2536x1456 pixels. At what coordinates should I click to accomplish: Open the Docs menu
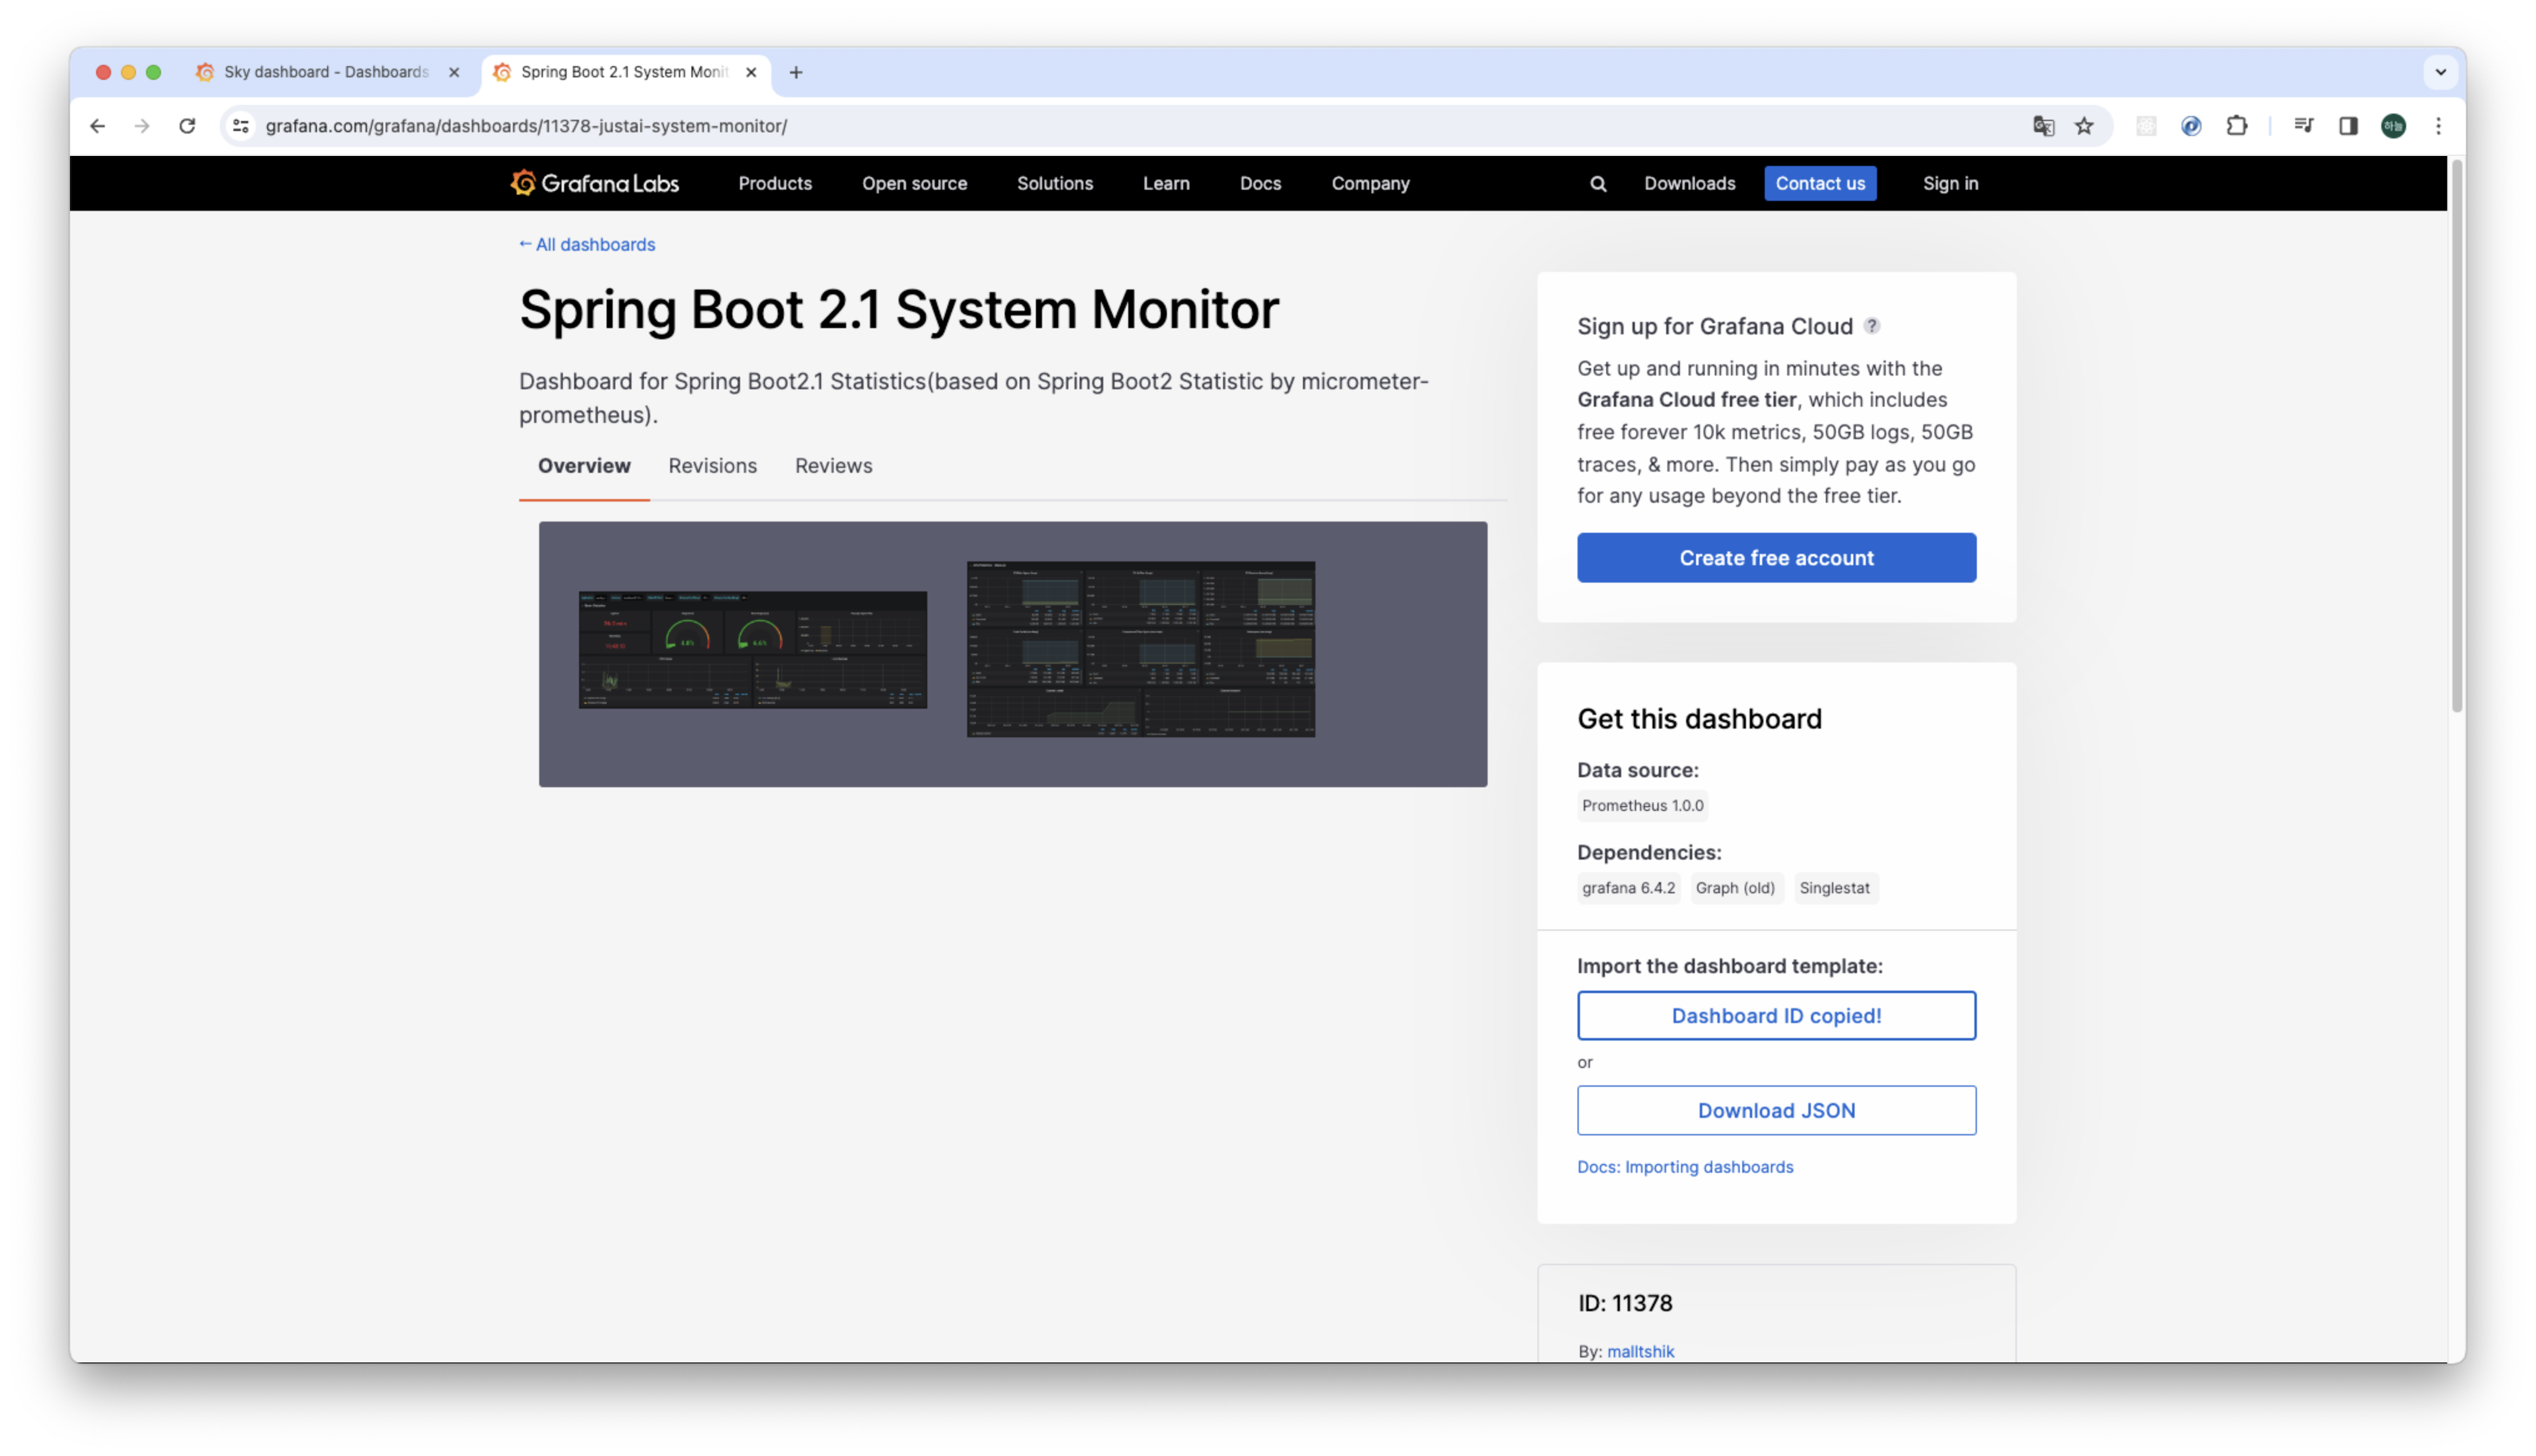point(1260,184)
